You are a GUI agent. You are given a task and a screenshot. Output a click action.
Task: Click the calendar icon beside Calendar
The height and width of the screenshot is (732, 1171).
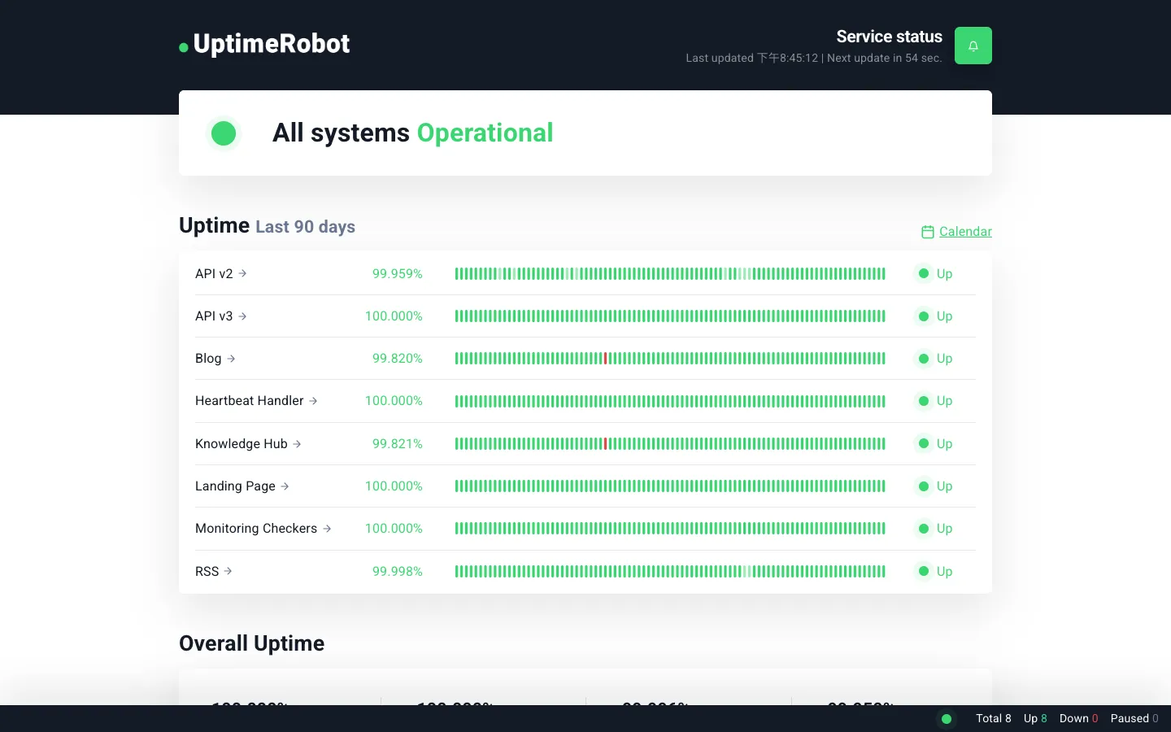(928, 232)
